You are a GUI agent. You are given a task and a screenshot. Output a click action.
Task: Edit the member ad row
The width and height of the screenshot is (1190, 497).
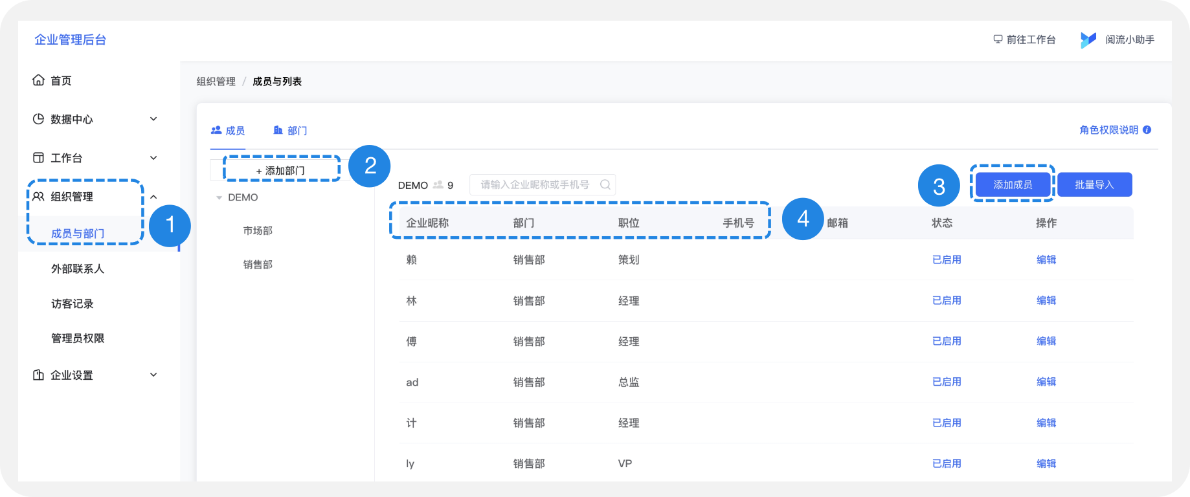point(1046,382)
